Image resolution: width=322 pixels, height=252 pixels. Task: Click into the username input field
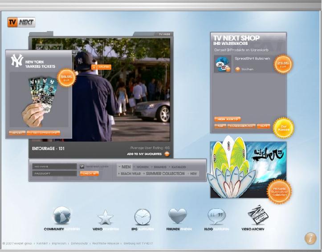point(54,167)
